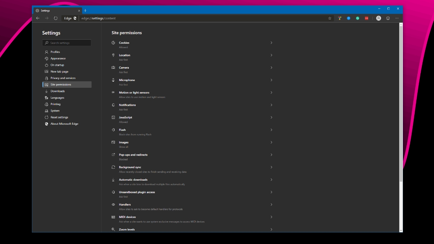Select Downloads in settings sidebar
The width and height of the screenshot is (434, 244).
[x=58, y=91]
